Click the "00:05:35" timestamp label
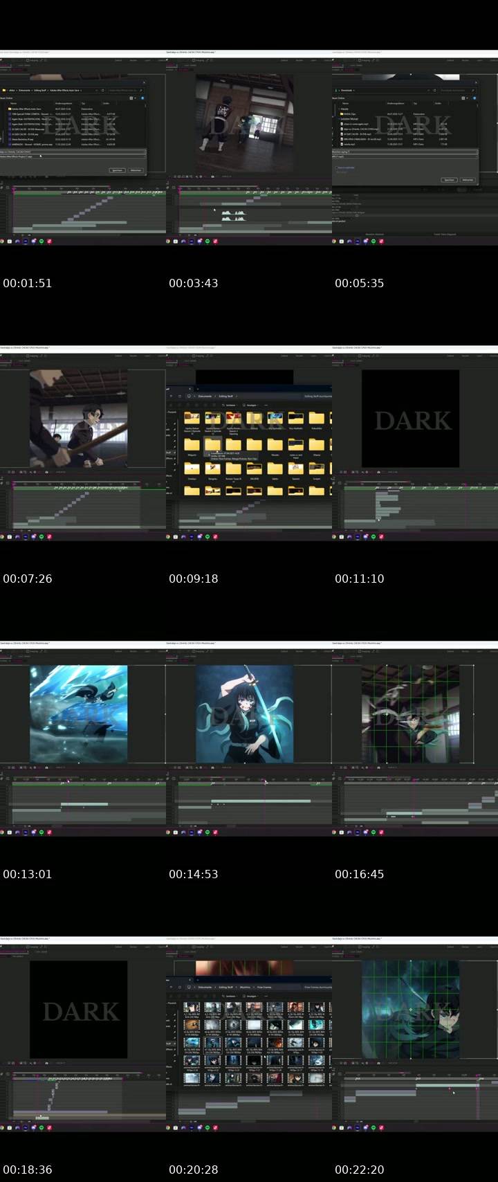 [360, 283]
